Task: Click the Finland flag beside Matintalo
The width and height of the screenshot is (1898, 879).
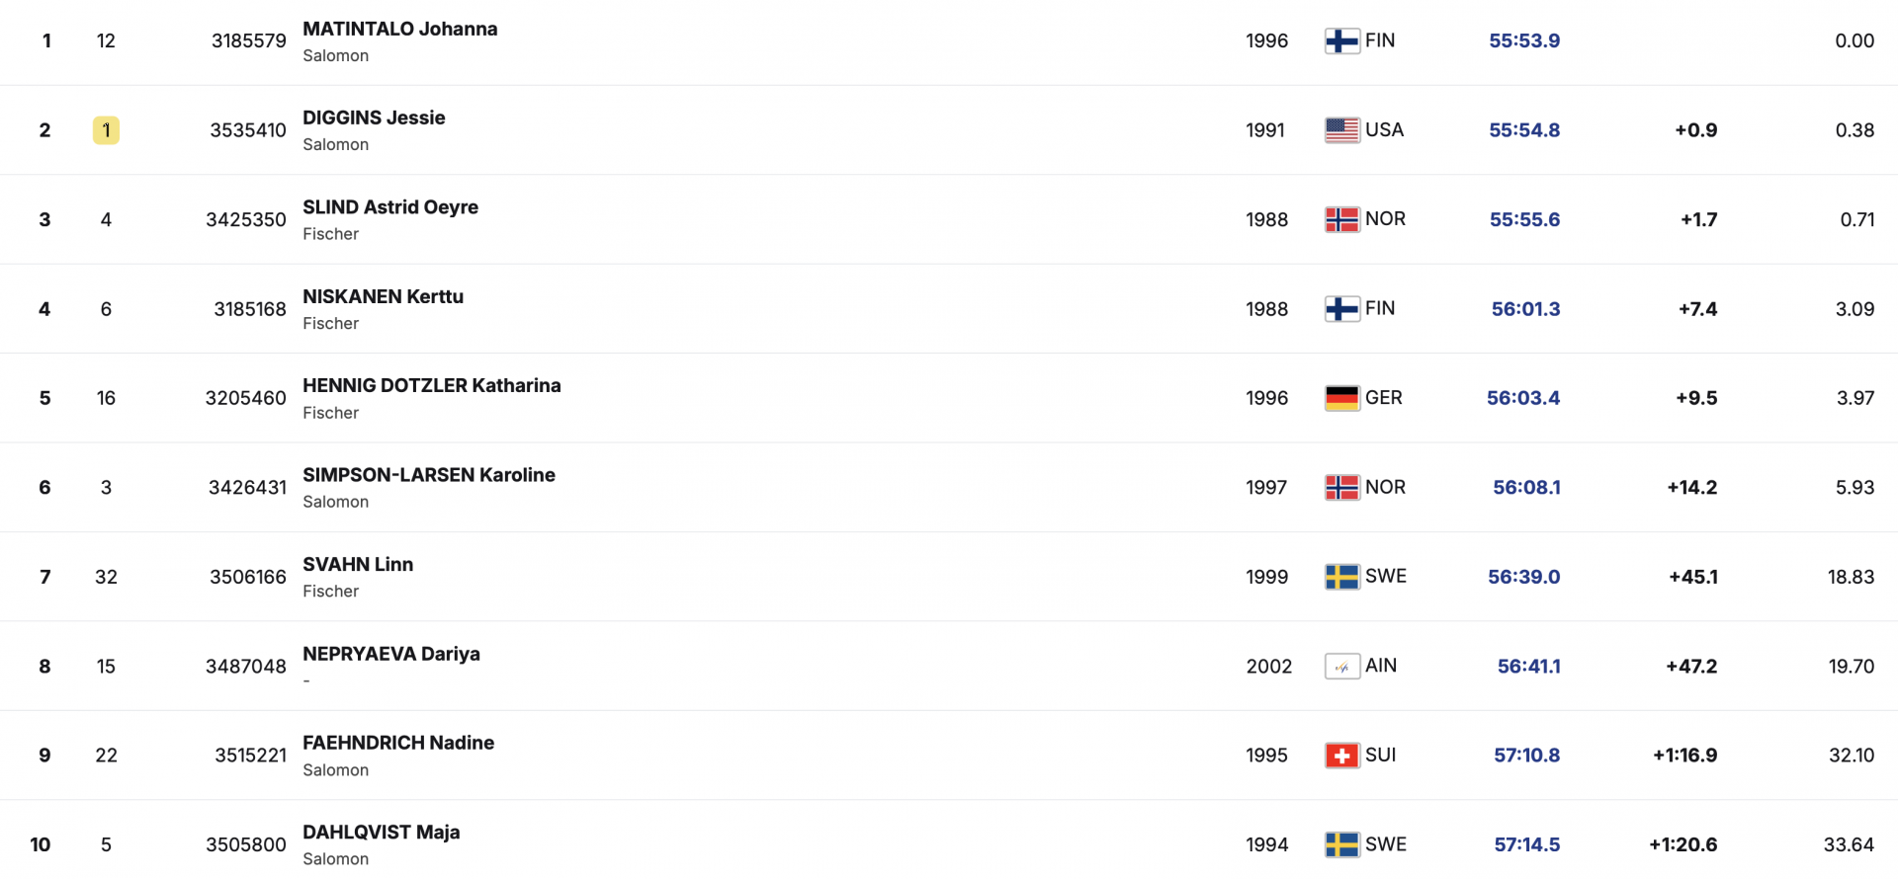Action: [x=1341, y=40]
